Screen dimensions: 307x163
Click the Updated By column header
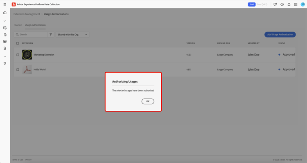point(253,43)
